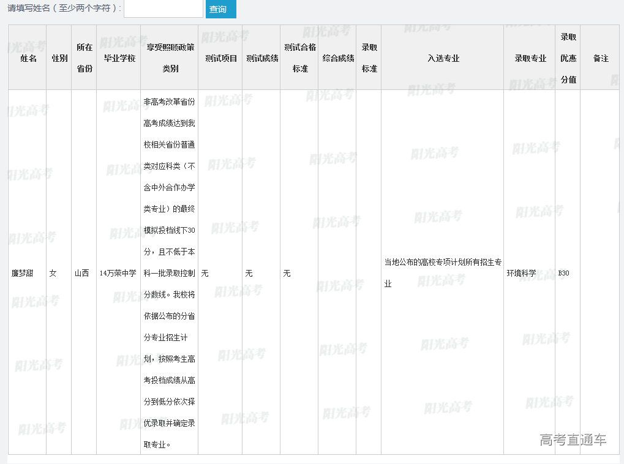Select the 所在省份 column header
This screenshot has height=464, width=624.
[85, 58]
